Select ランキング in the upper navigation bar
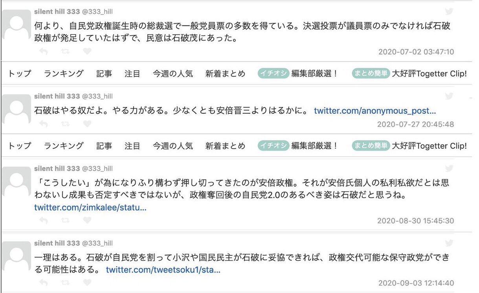Viewport: 479px width, 293px height. (x=64, y=73)
